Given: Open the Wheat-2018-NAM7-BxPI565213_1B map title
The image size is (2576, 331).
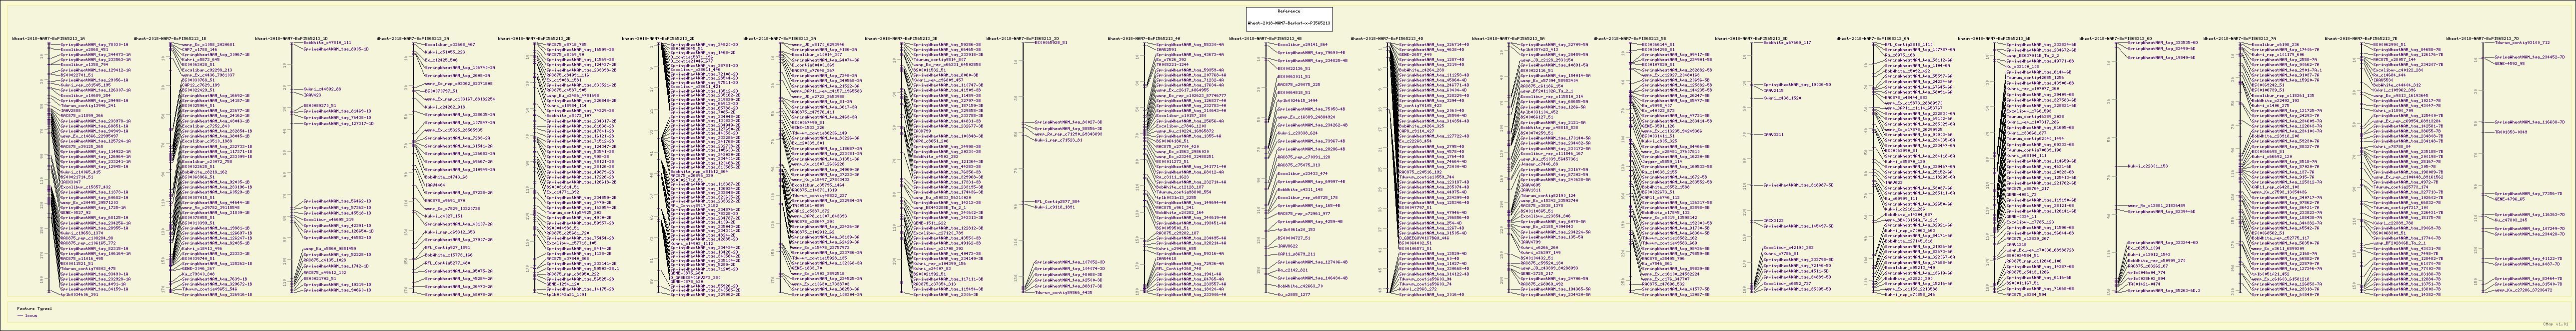Looking at the screenshot, I should tap(171, 38).
